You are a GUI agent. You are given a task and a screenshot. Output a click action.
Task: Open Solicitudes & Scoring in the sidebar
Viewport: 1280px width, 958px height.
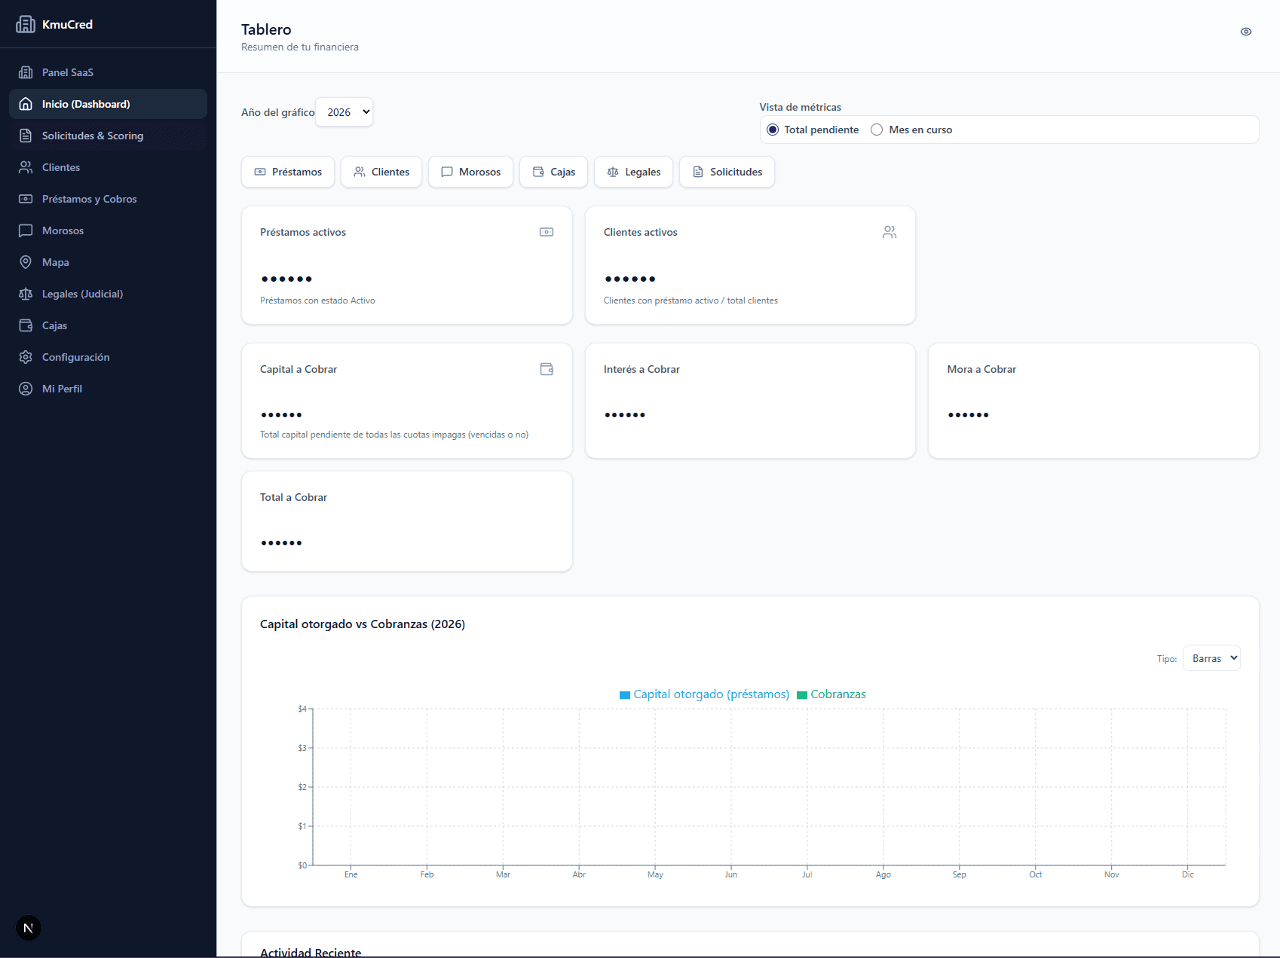tap(93, 136)
